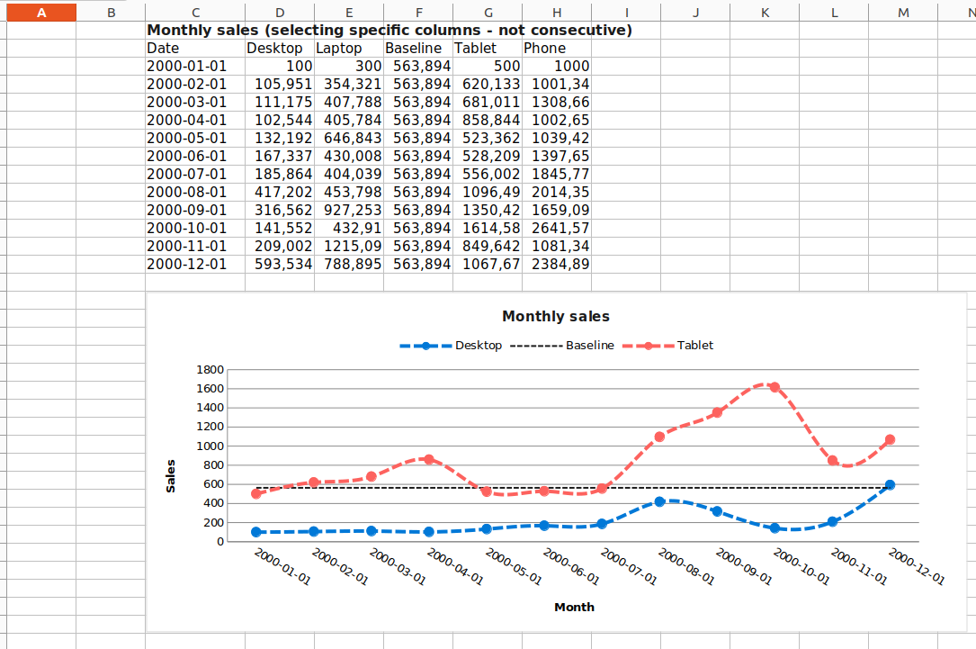Click the Sales axis title
The width and height of the screenshot is (976, 649).
coord(171,476)
